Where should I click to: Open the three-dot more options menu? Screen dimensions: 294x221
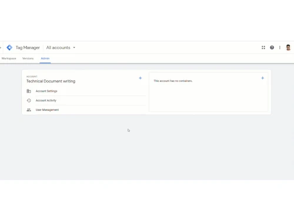[280, 48]
